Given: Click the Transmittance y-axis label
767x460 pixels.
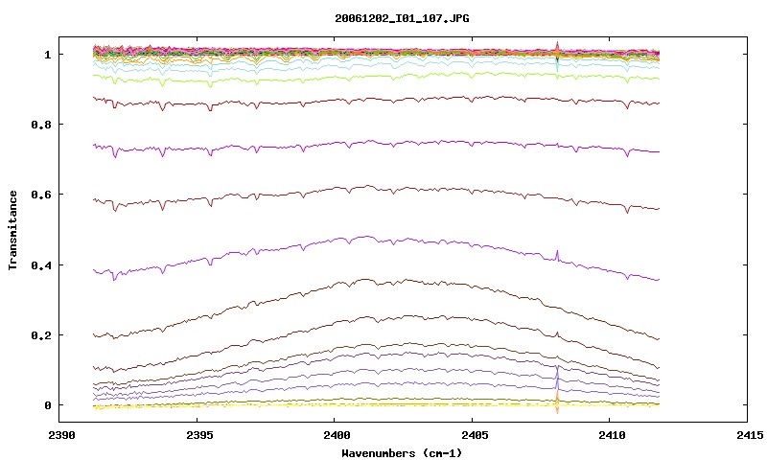Looking at the screenshot, I should [12, 230].
